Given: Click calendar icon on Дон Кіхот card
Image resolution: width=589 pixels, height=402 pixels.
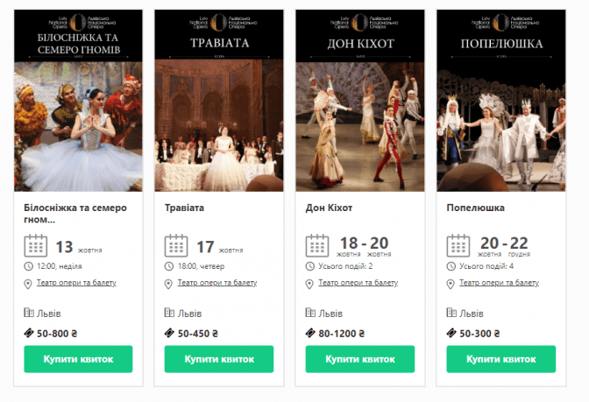Looking at the screenshot, I should (317, 245).
